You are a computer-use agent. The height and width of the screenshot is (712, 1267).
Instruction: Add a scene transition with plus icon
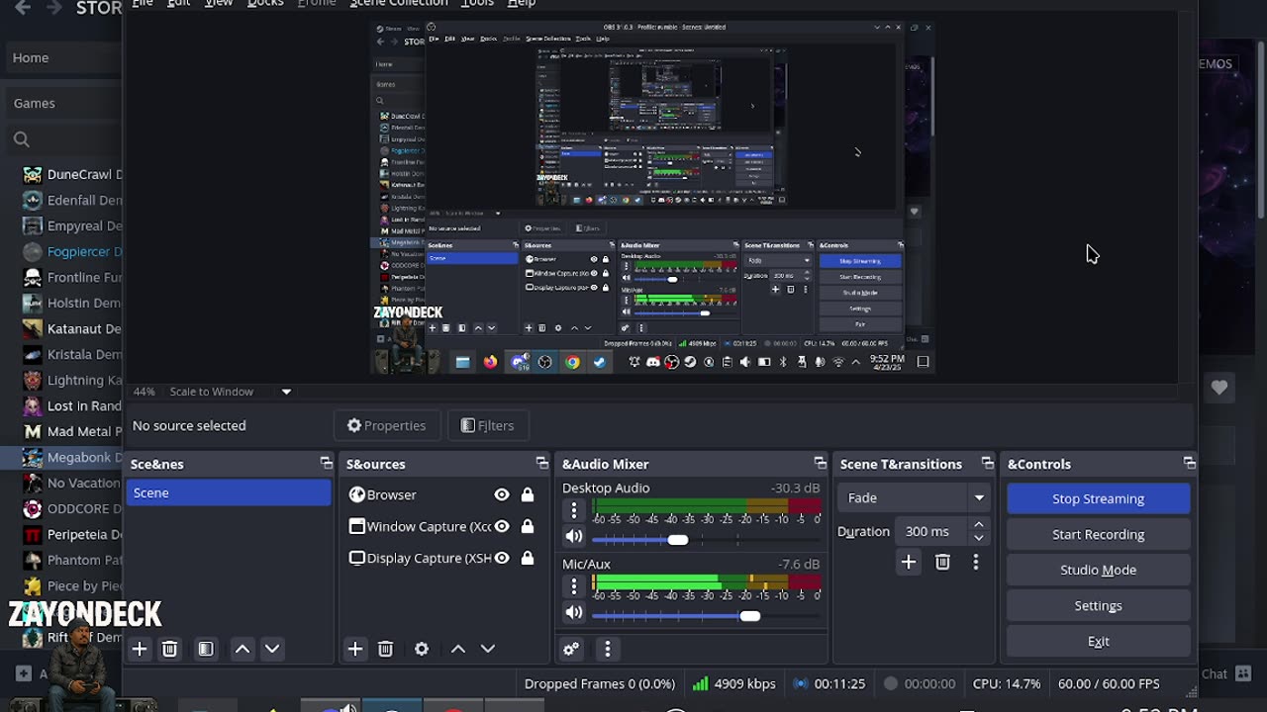pyautogui.click(x=908, y=562)
